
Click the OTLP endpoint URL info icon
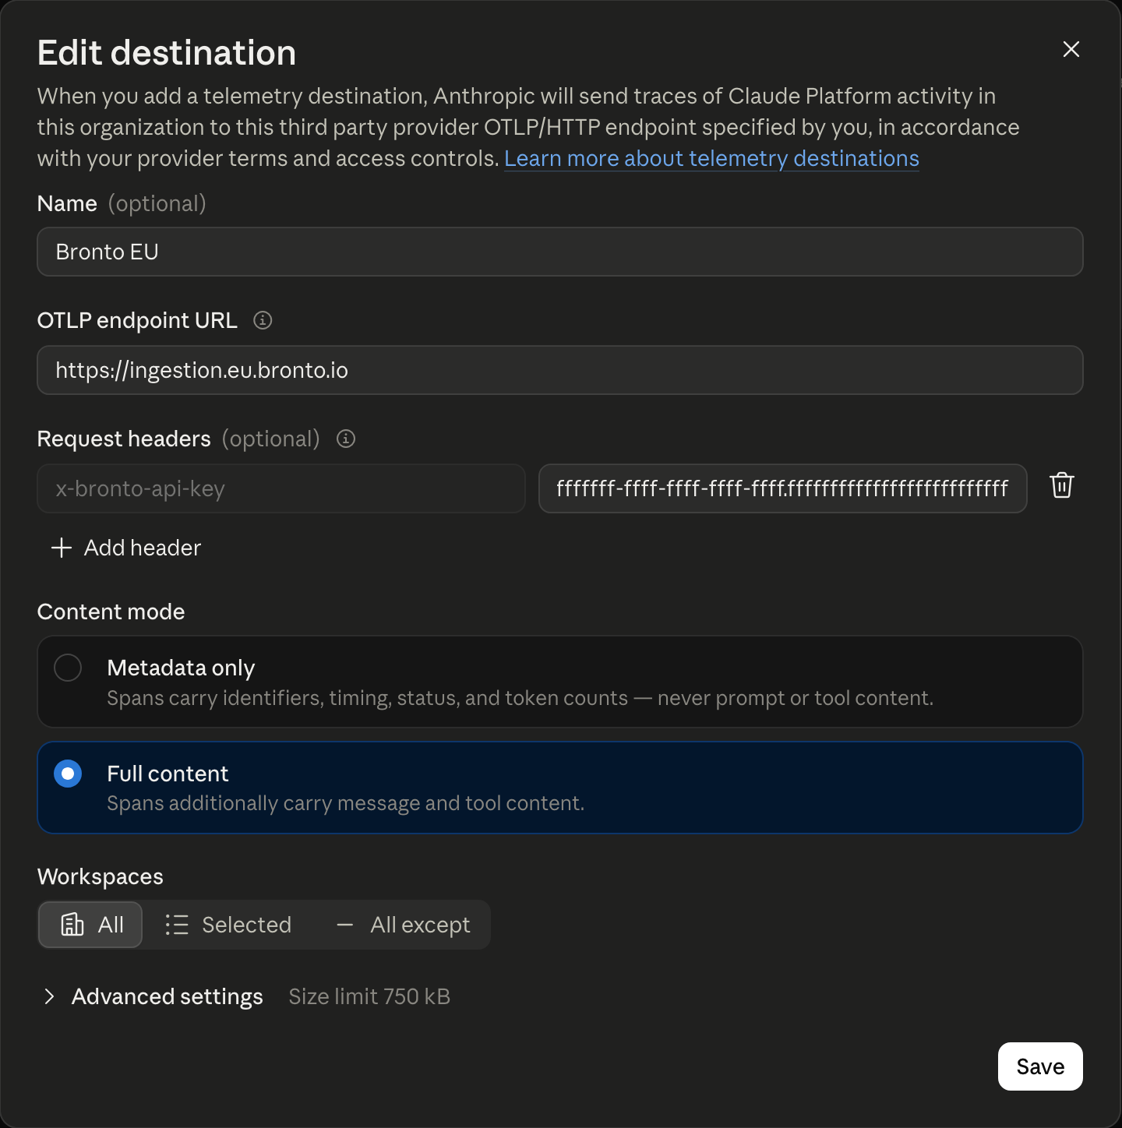click(263, 320)
